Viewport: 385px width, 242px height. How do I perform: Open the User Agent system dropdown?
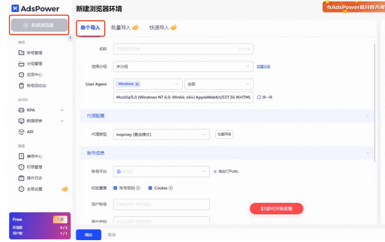148,84
